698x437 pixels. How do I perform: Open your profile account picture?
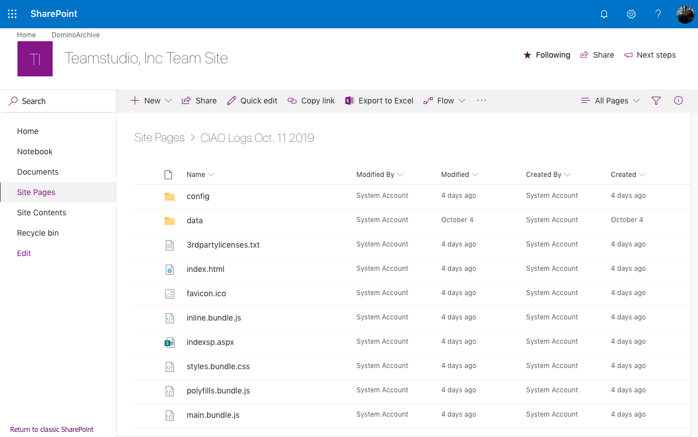(x=685, y=14)
